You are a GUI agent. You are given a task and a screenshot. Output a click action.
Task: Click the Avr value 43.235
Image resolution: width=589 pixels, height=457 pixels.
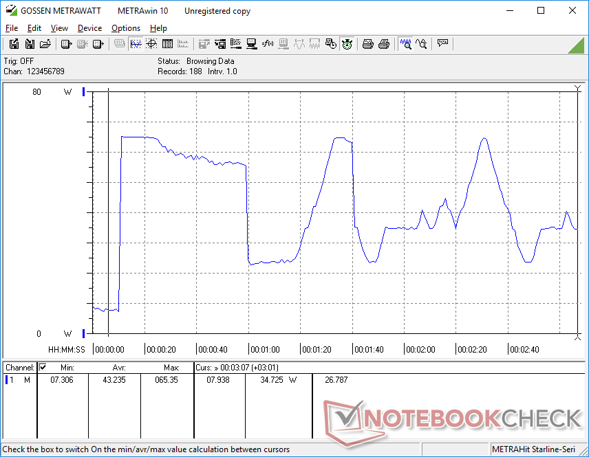coord(114,380)
